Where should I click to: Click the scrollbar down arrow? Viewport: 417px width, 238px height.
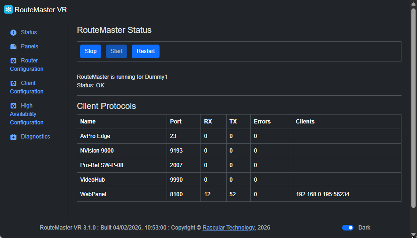pyautogui.click(x=413, y=235)
